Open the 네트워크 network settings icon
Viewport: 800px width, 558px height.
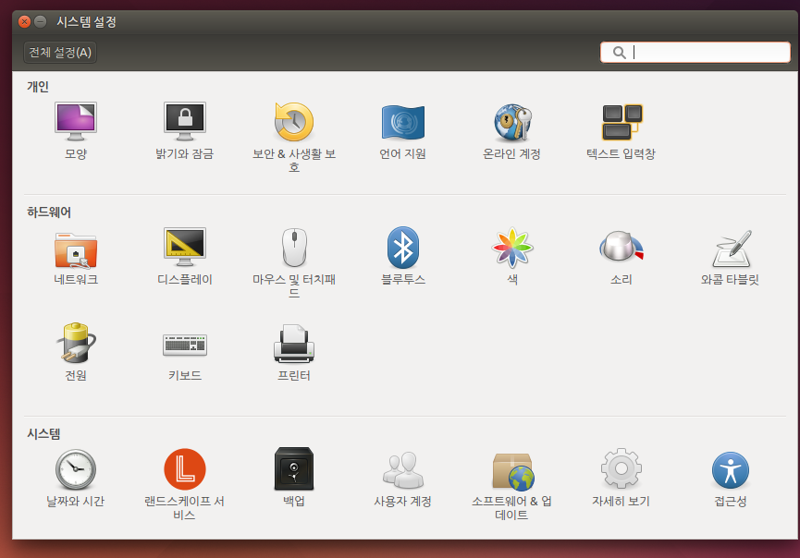pos(76,250)
